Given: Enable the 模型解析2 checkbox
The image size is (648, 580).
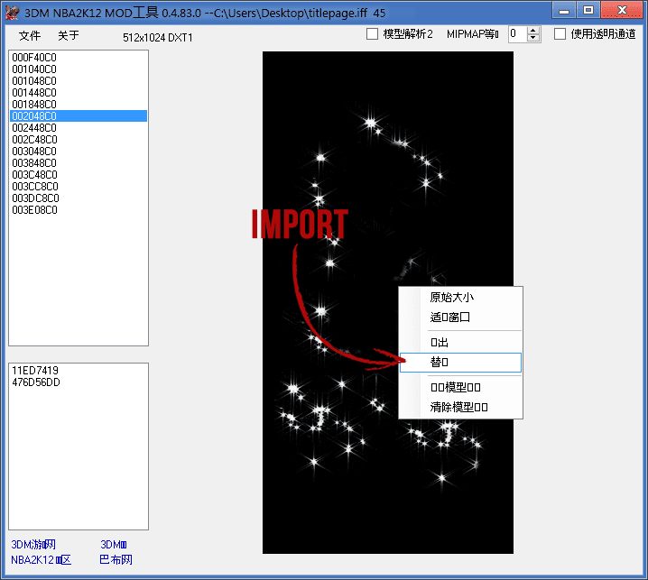Looking at the screenshot, I should click(372, 34).
